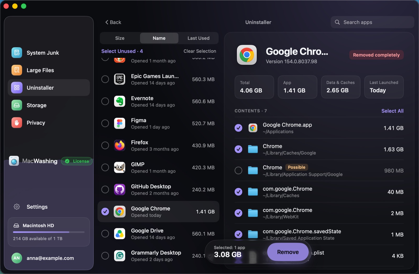The width and height of the screenshot is (419, 274).
Task: Click the GIMP app icon
Action: pyautogui.click(x=120, y=167)
